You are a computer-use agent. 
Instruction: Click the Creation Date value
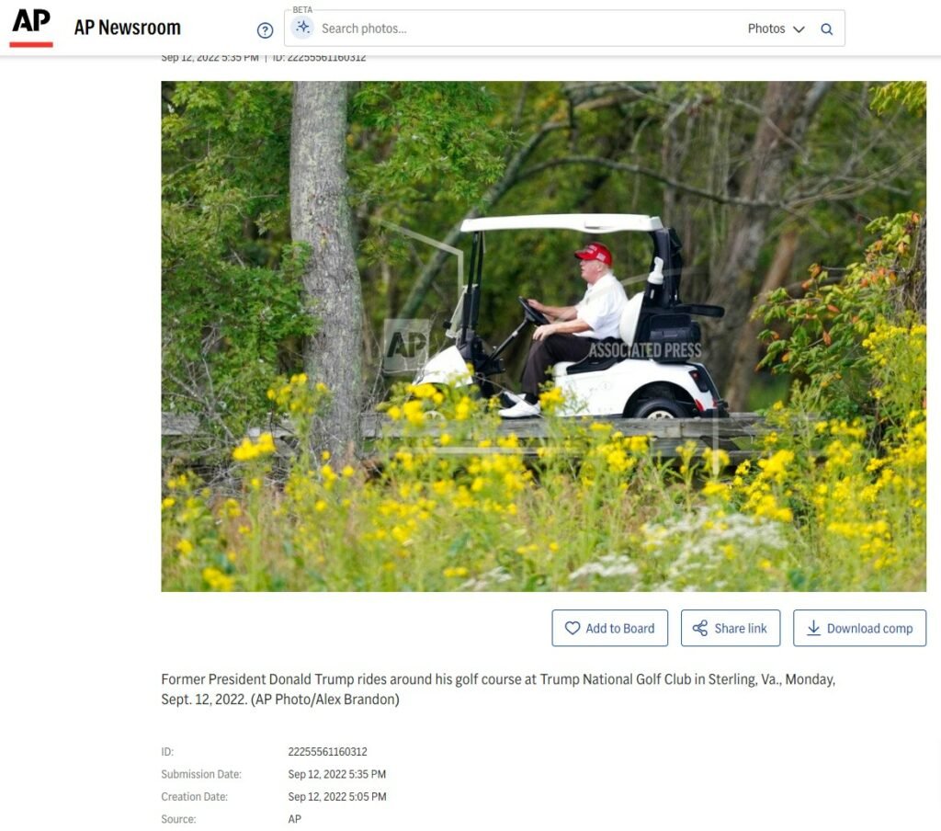337,797
